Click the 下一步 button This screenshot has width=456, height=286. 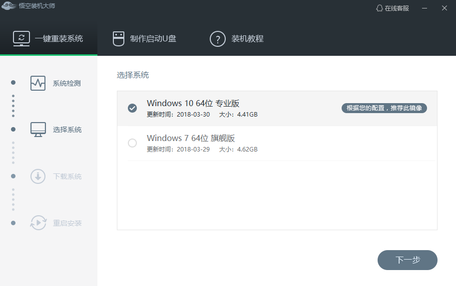coord(408,260)
